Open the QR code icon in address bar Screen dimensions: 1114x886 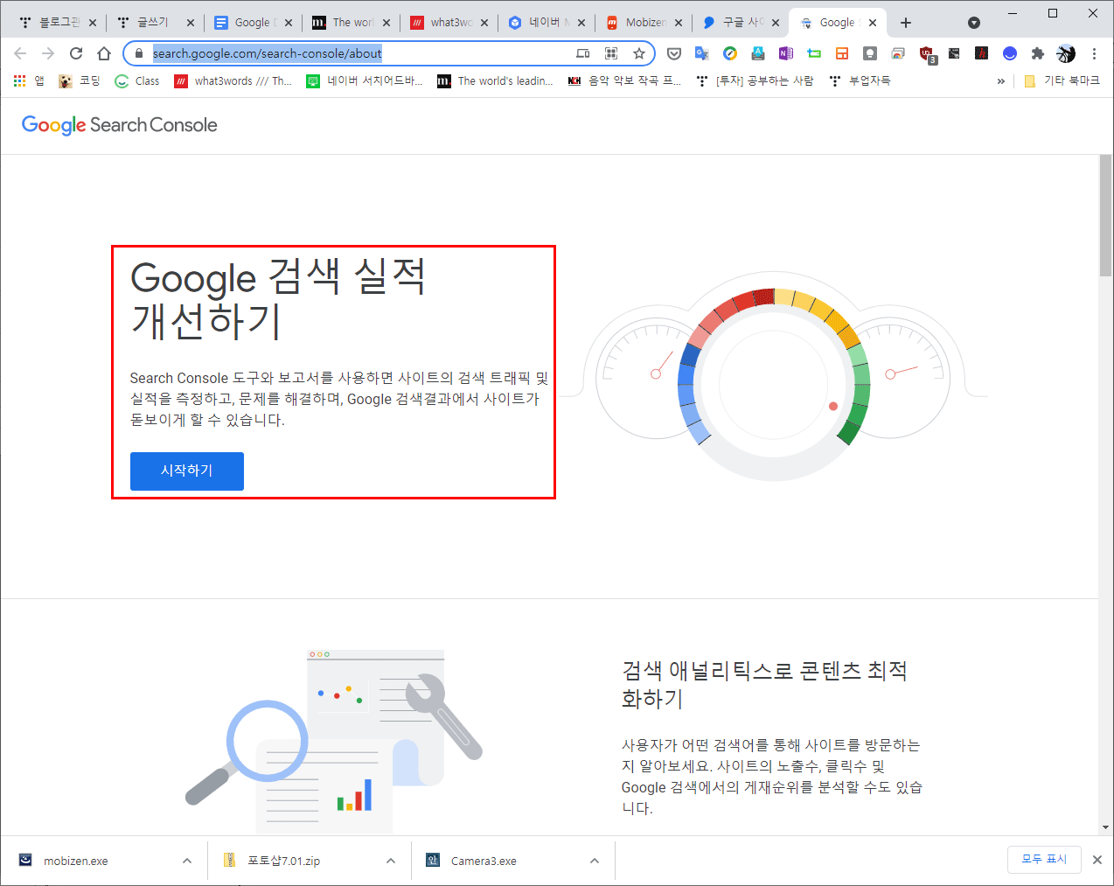pyautogui.click(x=611, y=53)
